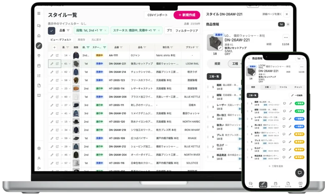
Task: Open the 1st stage dropdown on the phone
Action: [300, 59]
